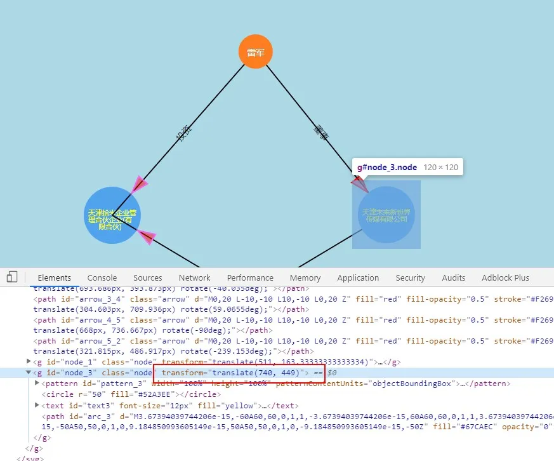Open the Sources tab
The height and width of the screenshot is (461, 554).
(x=148, y=278)
